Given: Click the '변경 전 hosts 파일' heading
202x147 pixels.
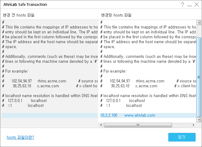Looking at the screenshot, I should [19, 15].
